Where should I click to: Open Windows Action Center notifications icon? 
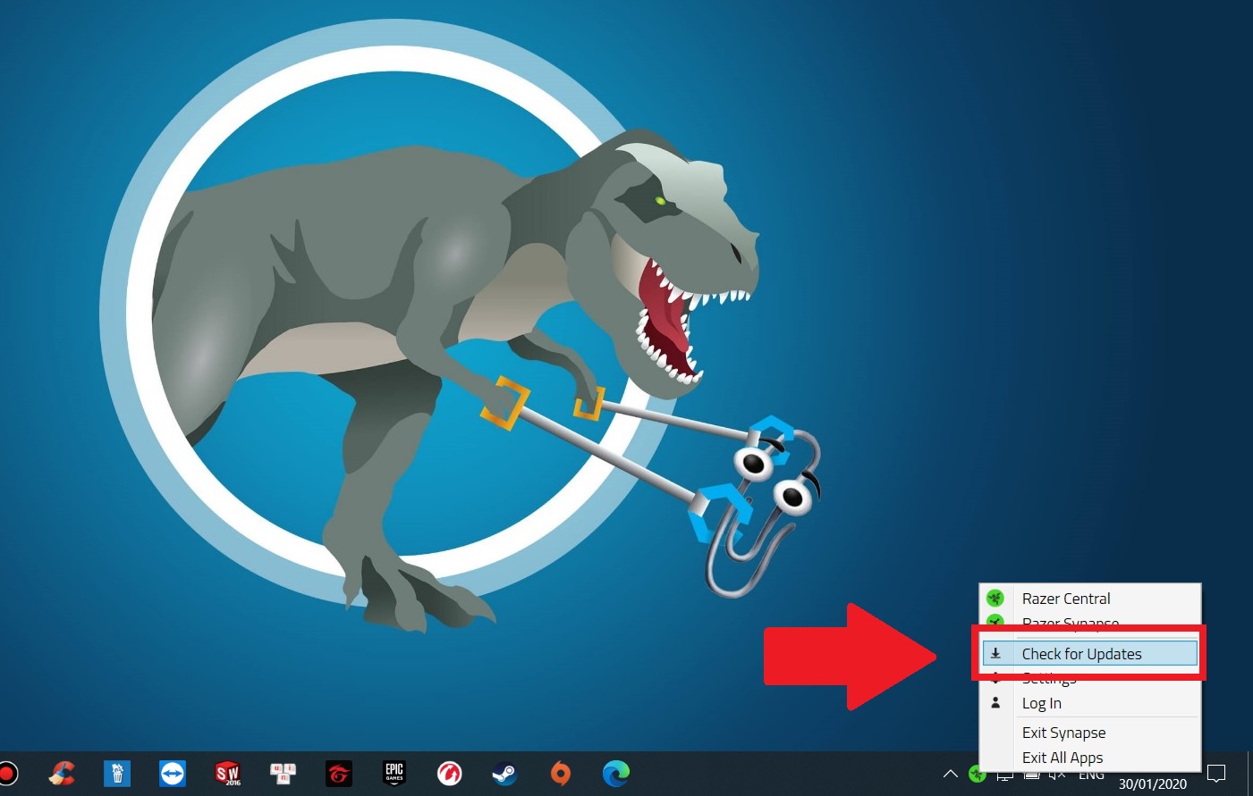1216,774
